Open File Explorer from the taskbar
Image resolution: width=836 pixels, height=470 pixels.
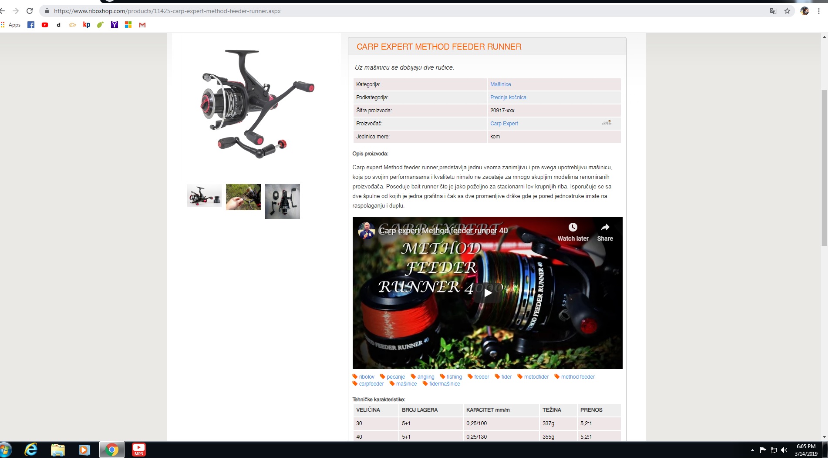click(57, 450)
